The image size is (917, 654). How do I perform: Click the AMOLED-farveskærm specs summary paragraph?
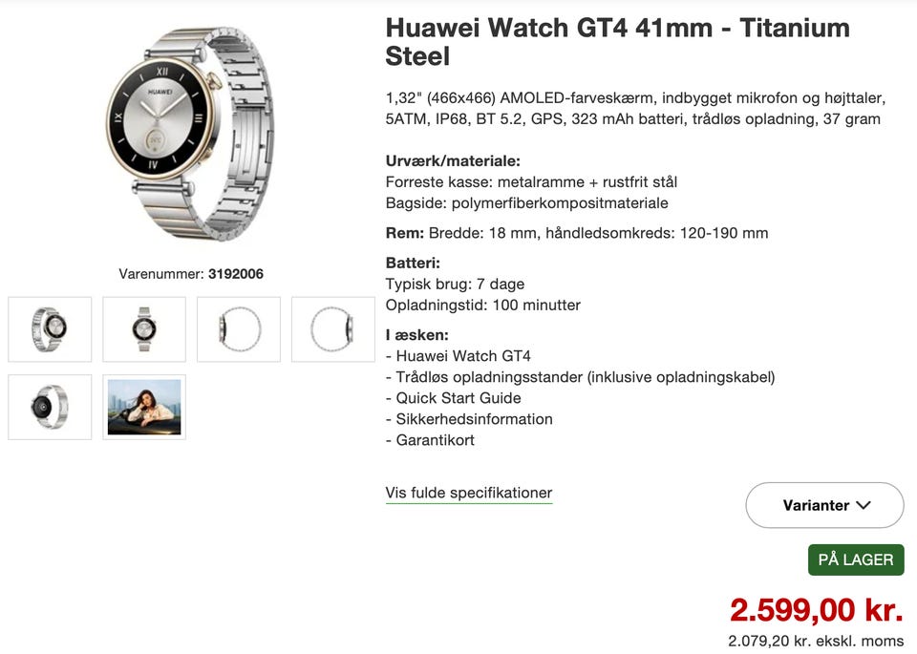click(x=636, y=108)
